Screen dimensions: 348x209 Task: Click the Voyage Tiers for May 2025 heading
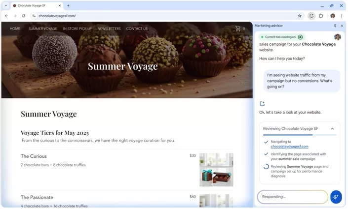click(x=55, y=133)
